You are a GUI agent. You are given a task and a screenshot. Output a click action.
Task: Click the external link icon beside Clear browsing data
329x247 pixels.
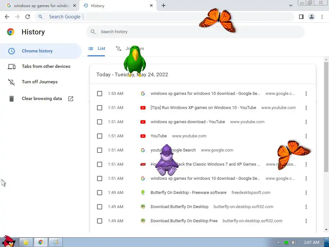pyautogui.click(x=71, y=99)
